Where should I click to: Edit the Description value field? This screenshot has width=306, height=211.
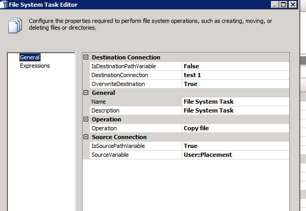point(236,110)
